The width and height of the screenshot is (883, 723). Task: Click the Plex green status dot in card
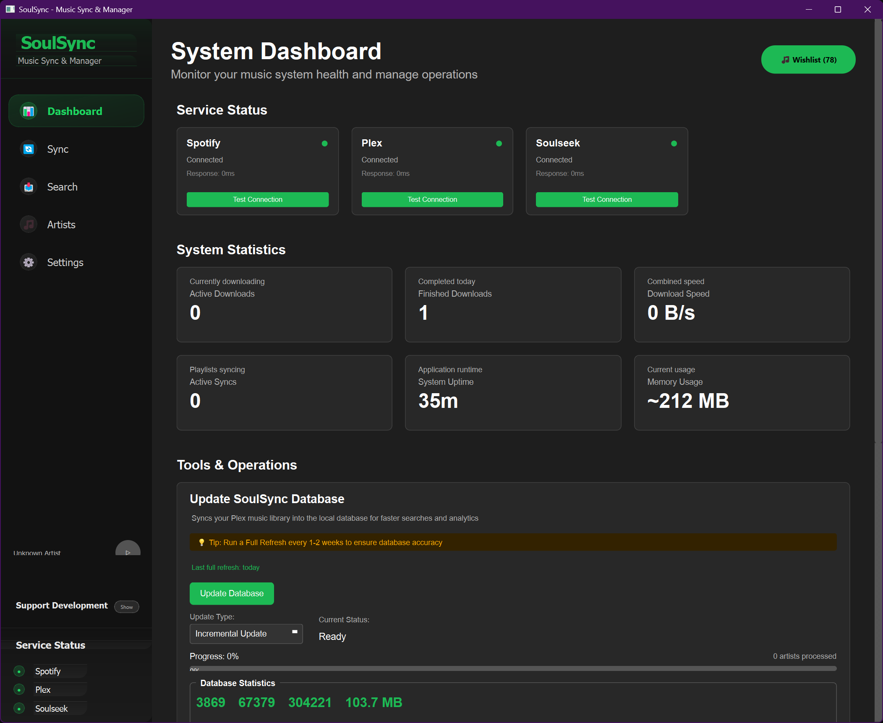(x=499, y=144)
